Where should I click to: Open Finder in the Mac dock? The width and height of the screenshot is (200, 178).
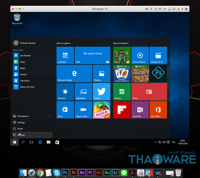(23, 173)
